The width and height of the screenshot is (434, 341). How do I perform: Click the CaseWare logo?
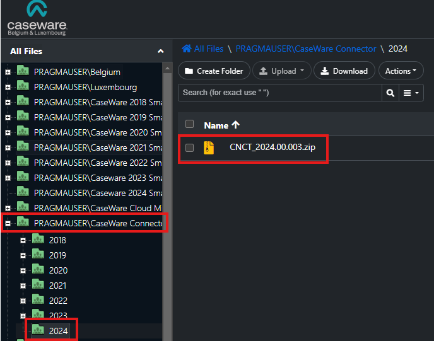click(37, 19)
